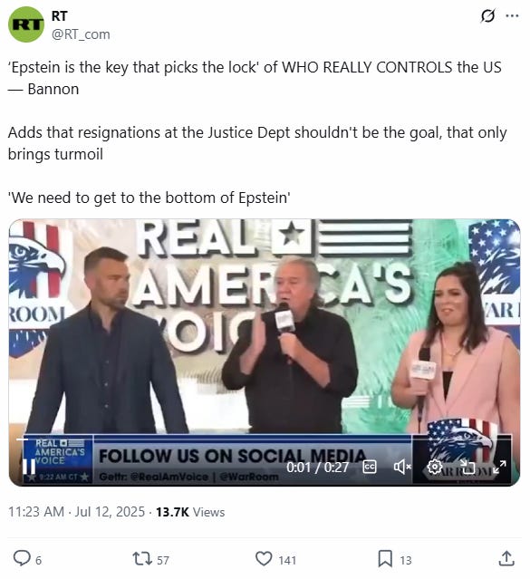
Task: Open the 13.7K Views analytics
Action: click(190, 512)
